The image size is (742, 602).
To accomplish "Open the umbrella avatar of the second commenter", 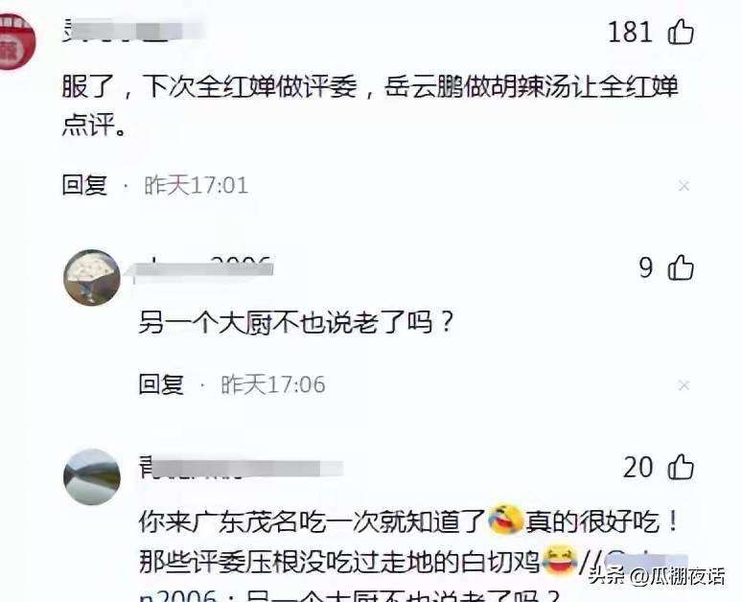I will (92, 278).
